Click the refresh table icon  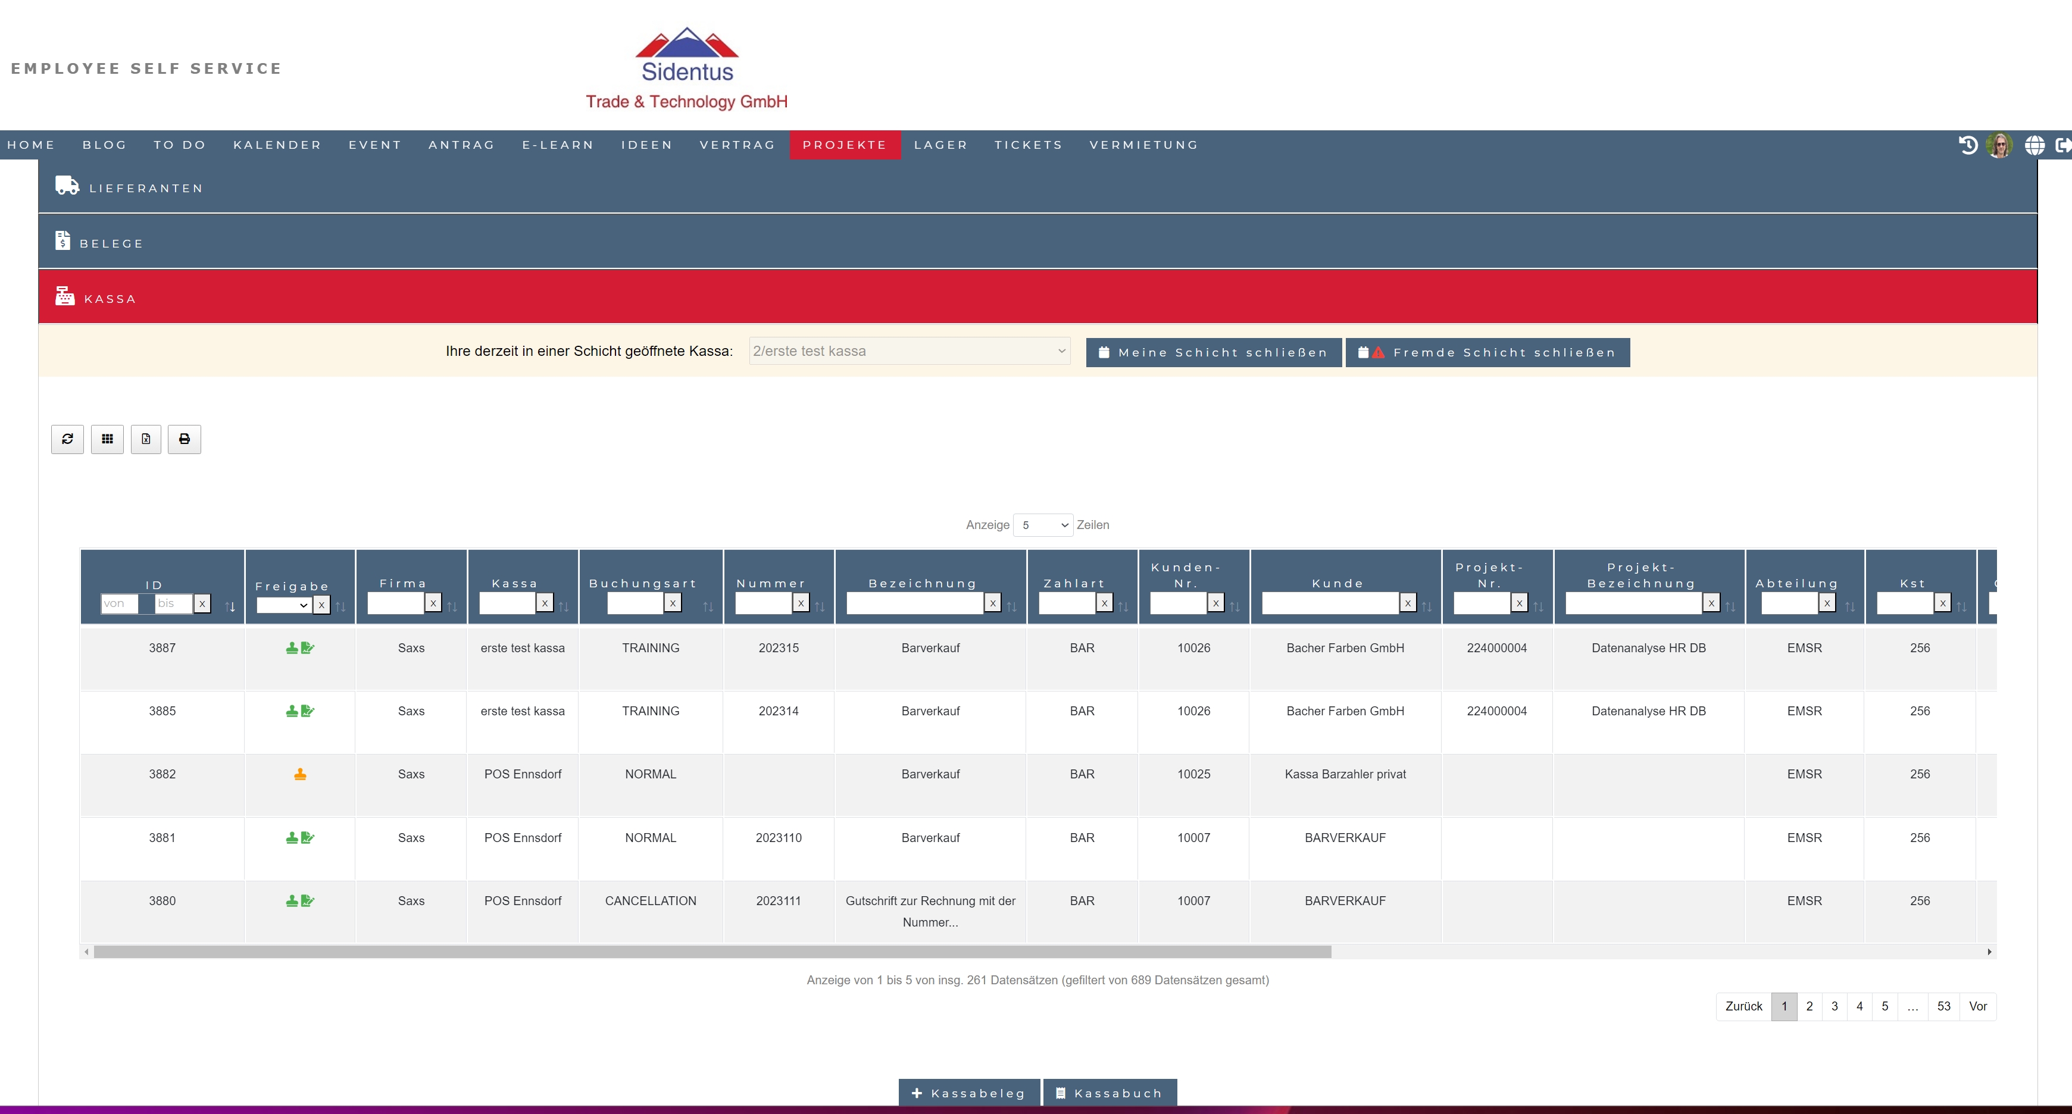[68, 439]
